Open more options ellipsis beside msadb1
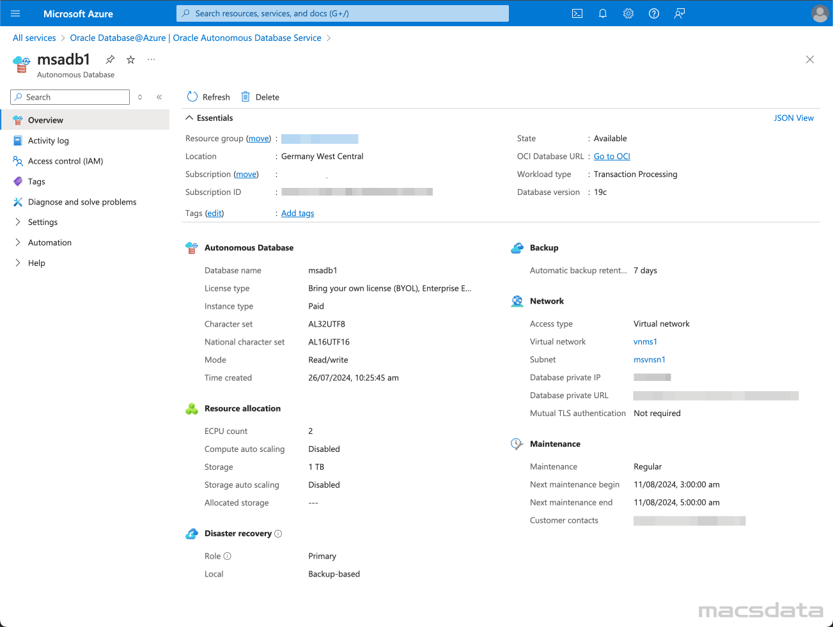The width and height of the screenshot is (833, 627). [151, 59]
